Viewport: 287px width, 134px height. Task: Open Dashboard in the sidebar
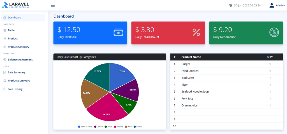tap(15, 18)
